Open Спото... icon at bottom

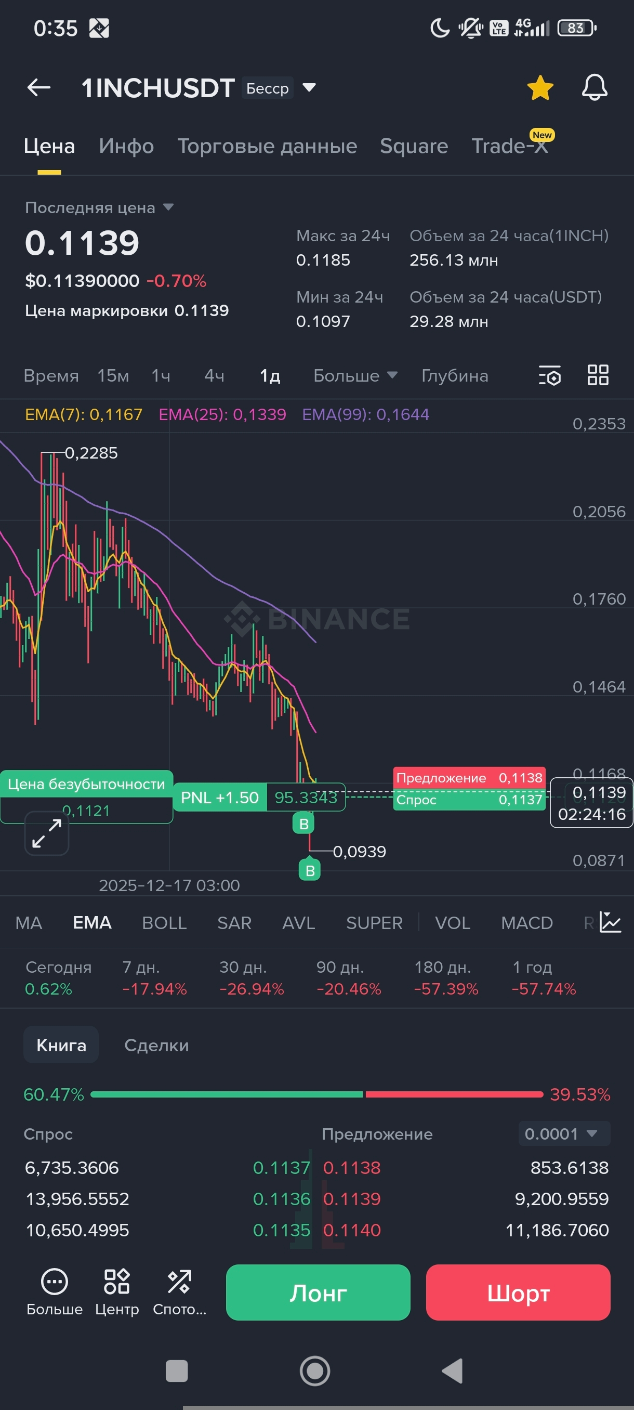179,1292
